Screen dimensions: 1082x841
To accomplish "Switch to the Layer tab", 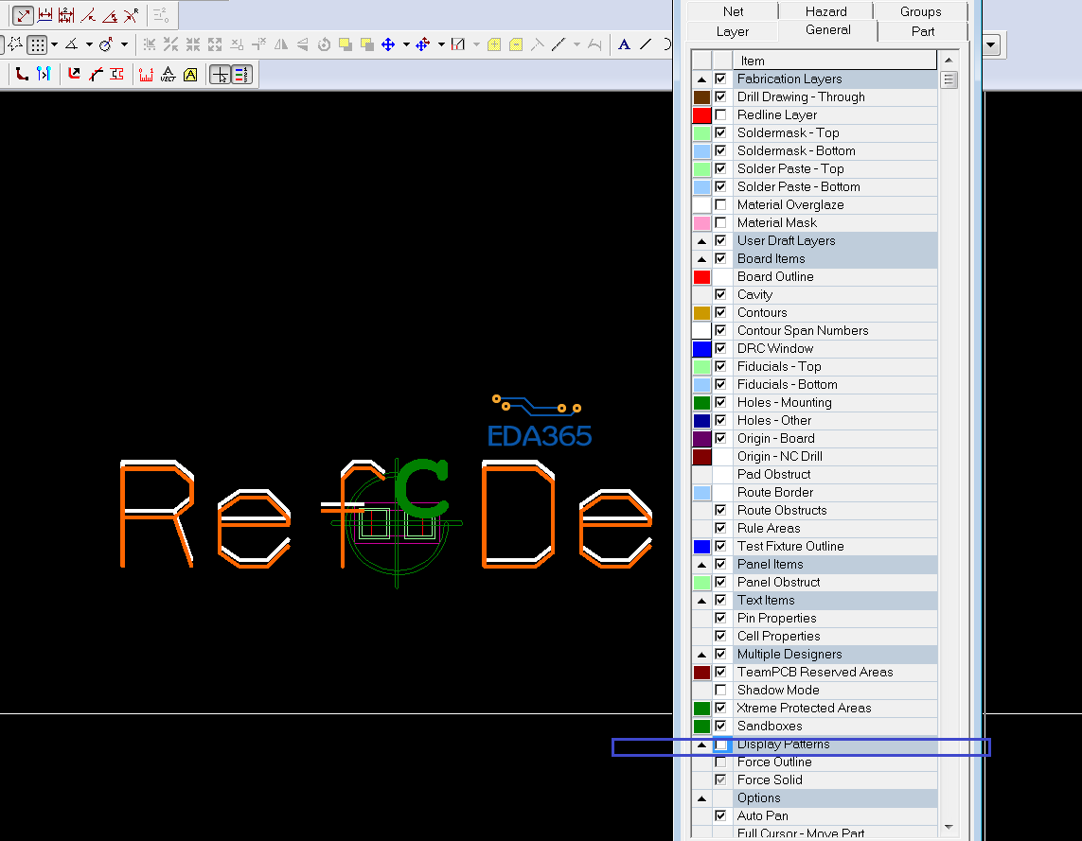I will (732, 31).
